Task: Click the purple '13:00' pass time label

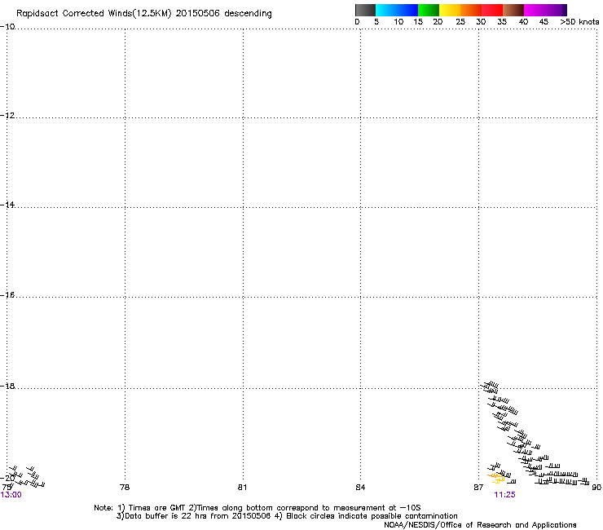Action: [11, 495]
